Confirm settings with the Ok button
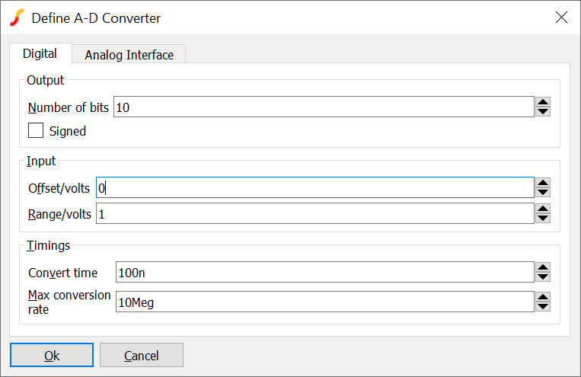The width and height of the screenshot is (581, 377). coord(52,356)
